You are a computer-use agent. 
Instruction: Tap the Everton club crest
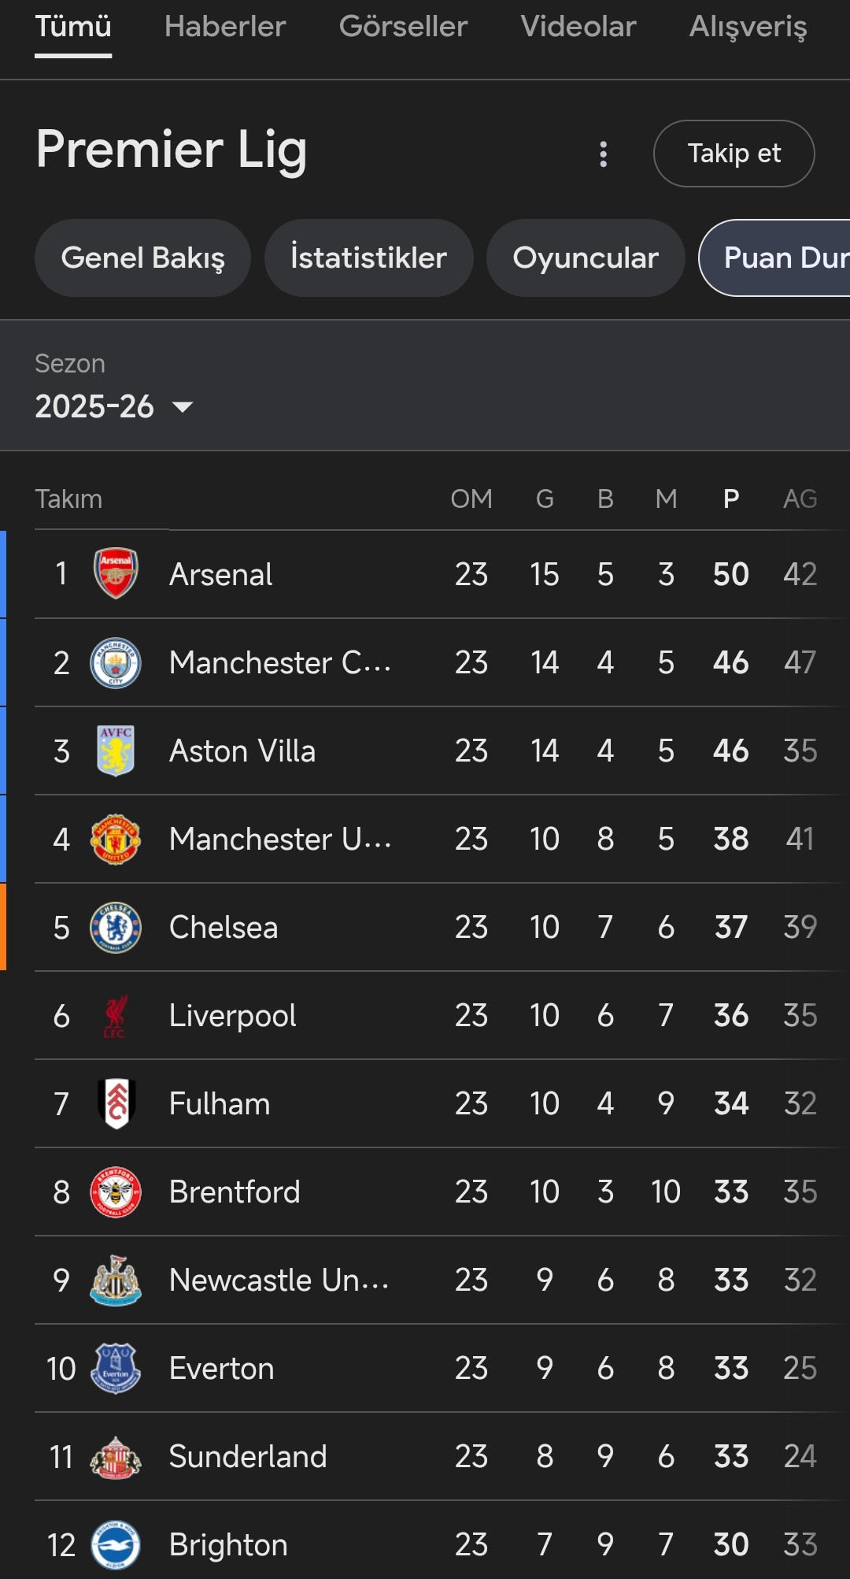116,1369
